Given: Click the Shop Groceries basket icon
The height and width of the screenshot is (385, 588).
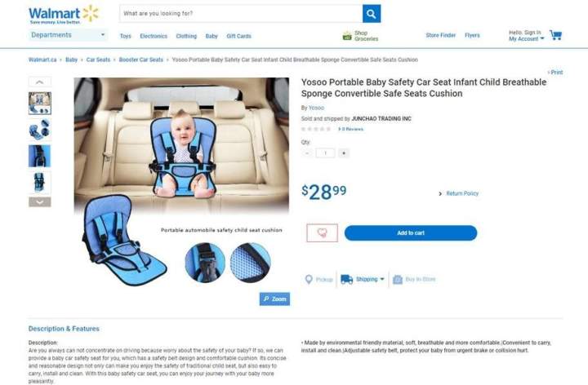Looking at the screenshot, I should 347,36.
